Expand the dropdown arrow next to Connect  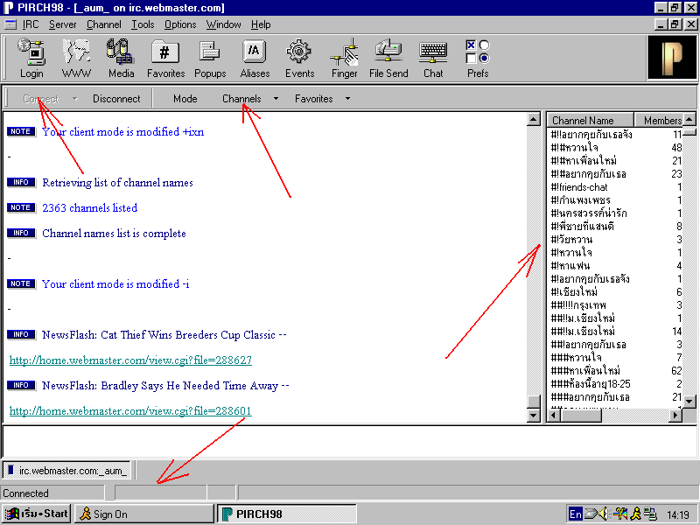(x=75, y=99)
